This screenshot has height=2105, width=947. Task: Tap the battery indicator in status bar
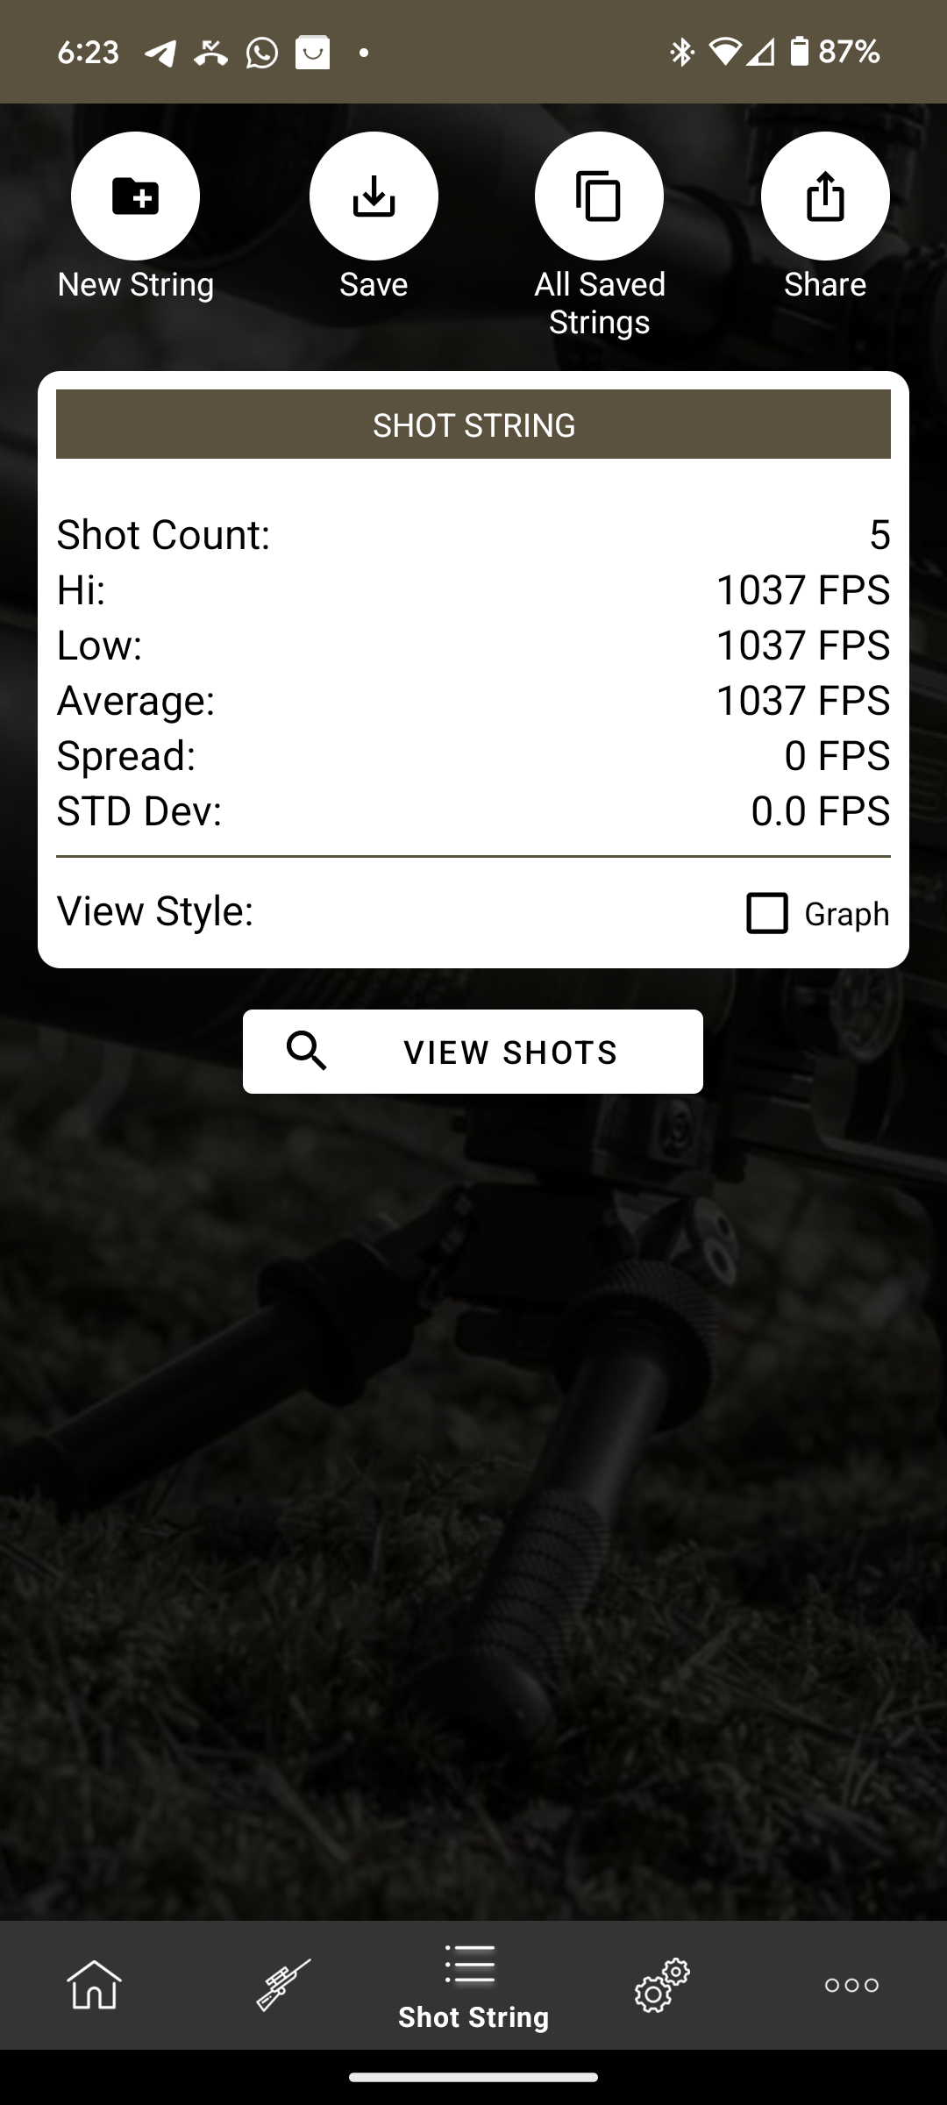tap(799, 52)
